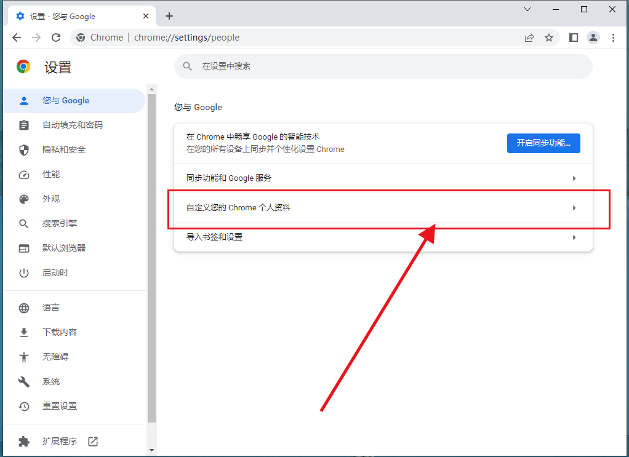This screenshot has width=629, height=457.
Task: Open 隐私和安全 settings section
Action: (64, 149)
